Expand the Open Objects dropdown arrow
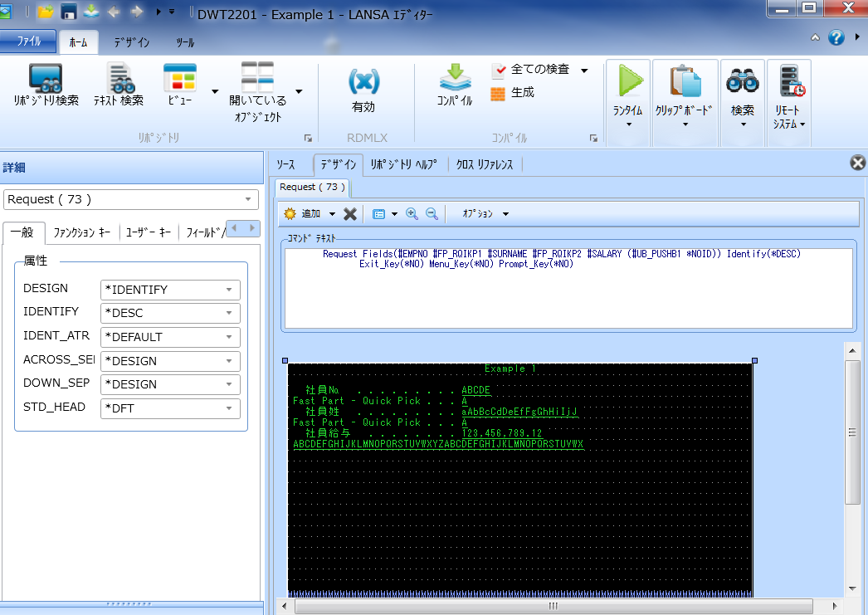The width and height of the screenshot is (868, 615). click(299, 91)
